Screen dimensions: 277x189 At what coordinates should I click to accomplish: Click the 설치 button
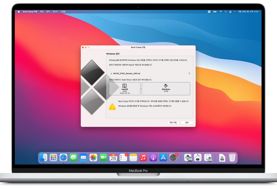[x=187, y=122]
